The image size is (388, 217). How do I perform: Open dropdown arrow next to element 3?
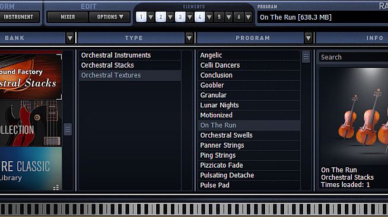(x=190, y=17)
